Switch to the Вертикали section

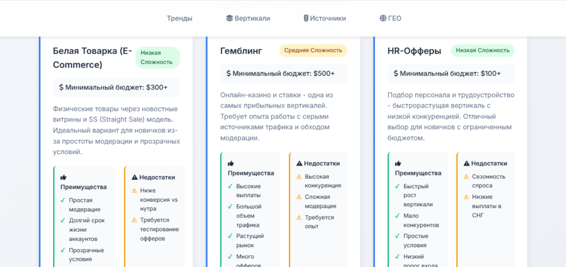click(x=252, y=18)
